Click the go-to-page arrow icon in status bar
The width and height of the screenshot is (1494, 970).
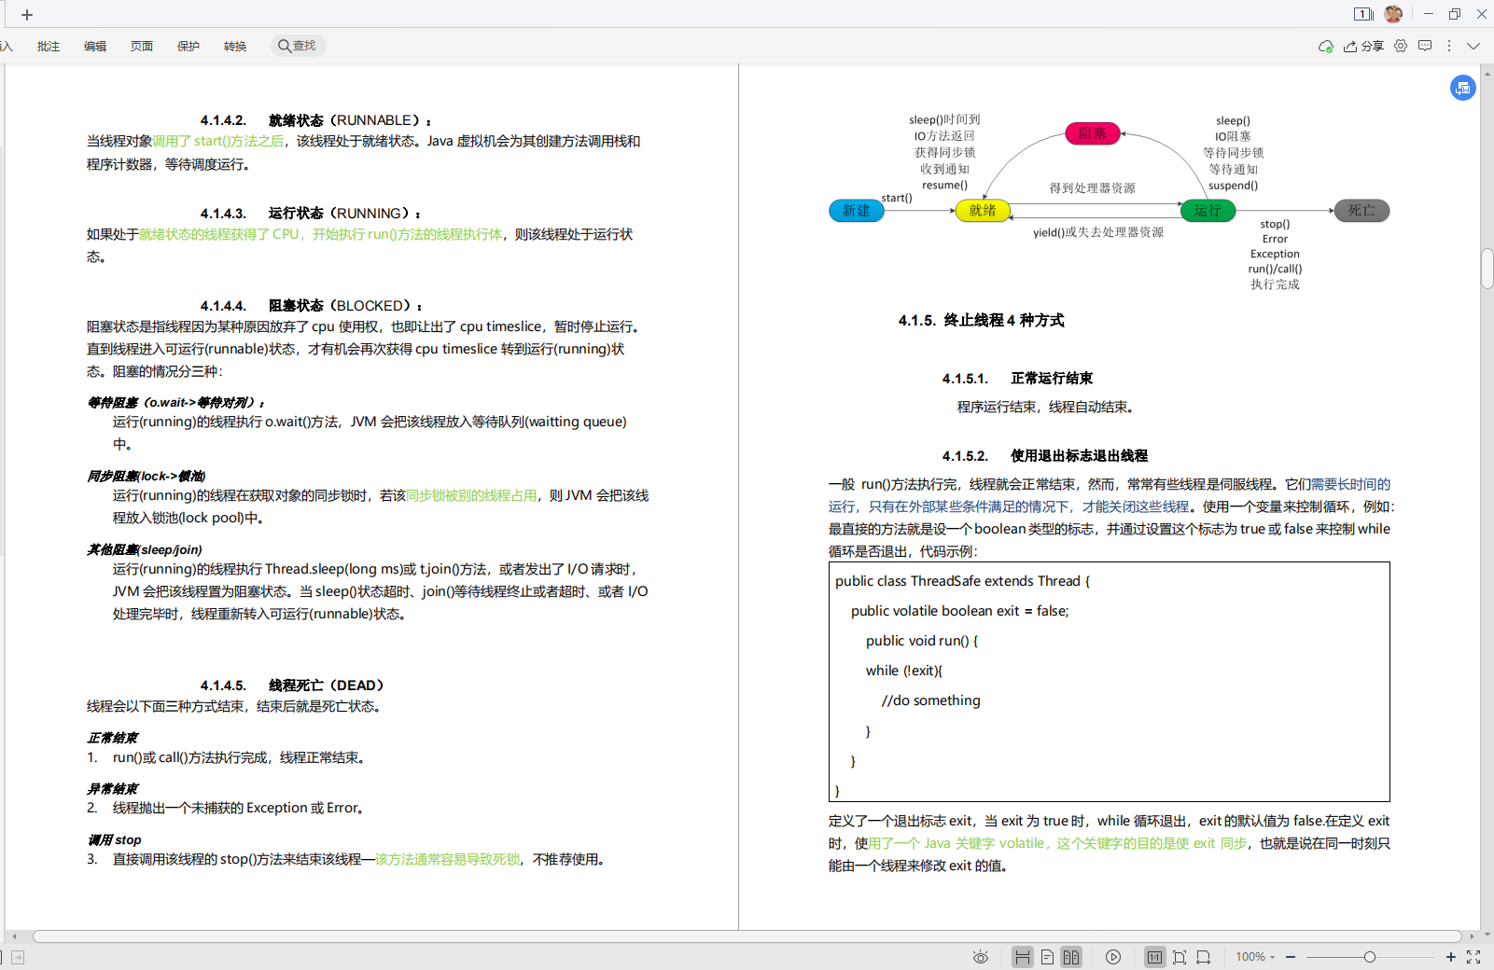click(x=18, y=957)
